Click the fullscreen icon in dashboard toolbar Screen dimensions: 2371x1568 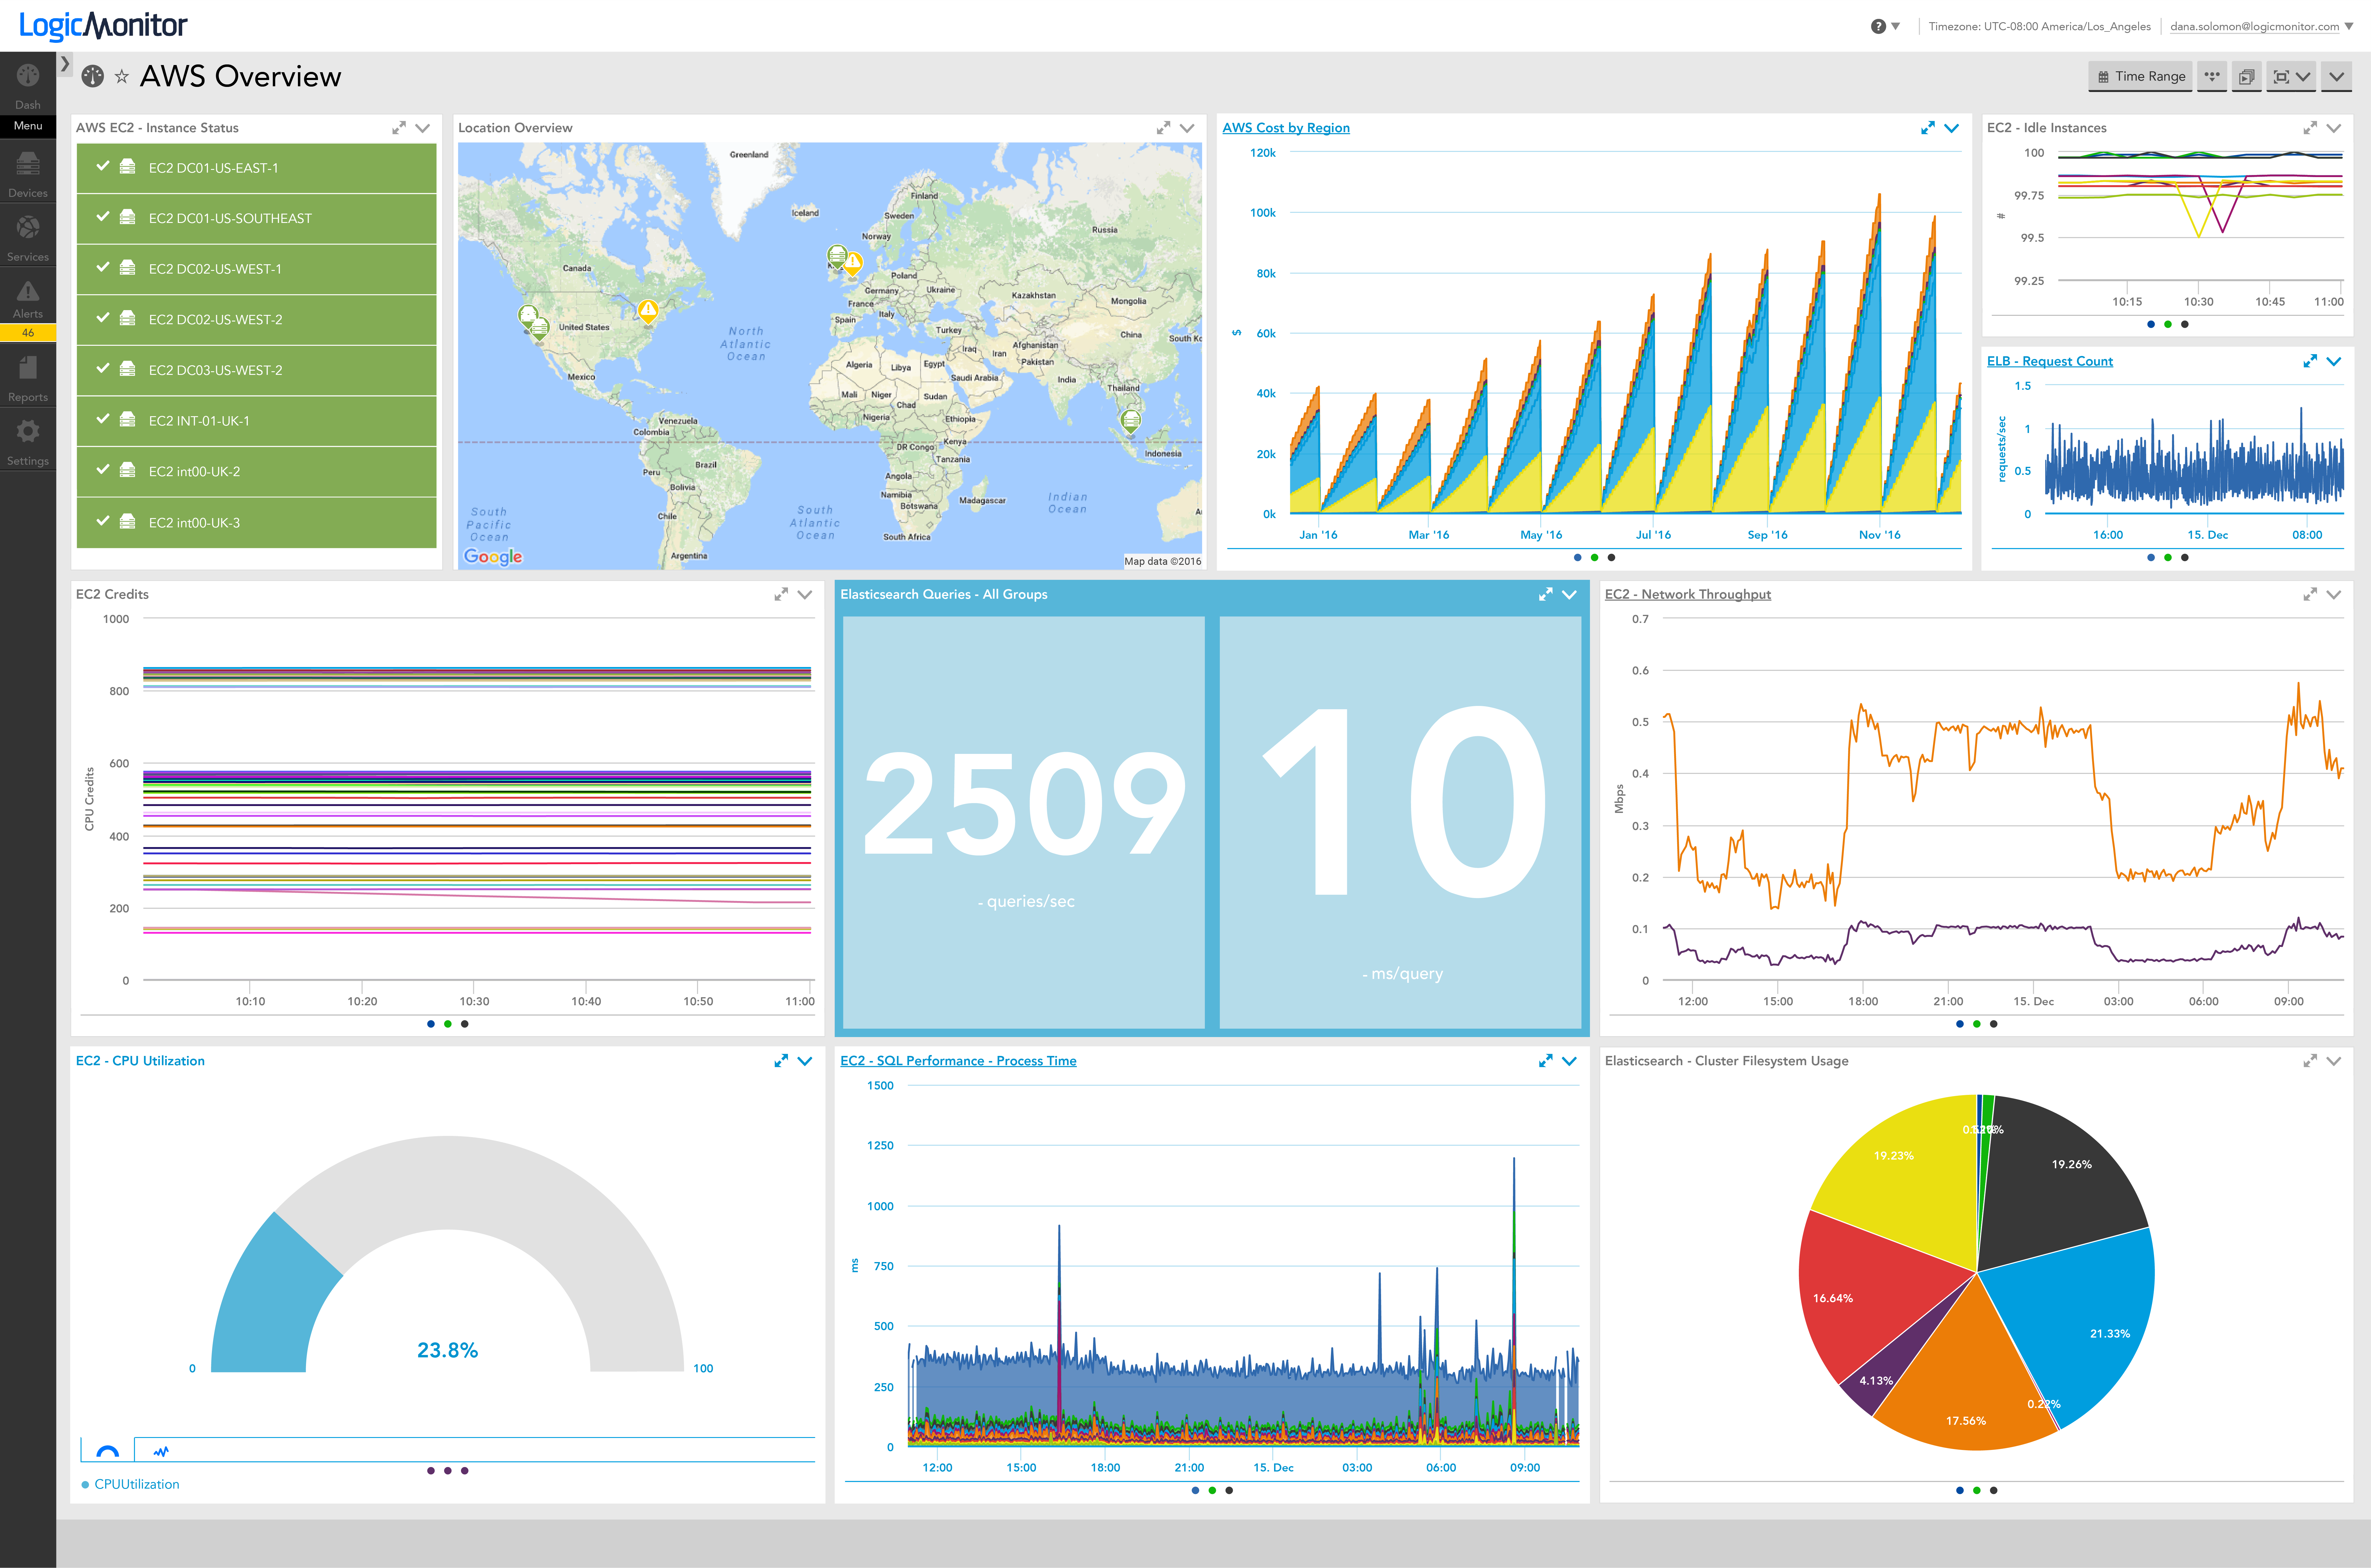[2281, 77]
